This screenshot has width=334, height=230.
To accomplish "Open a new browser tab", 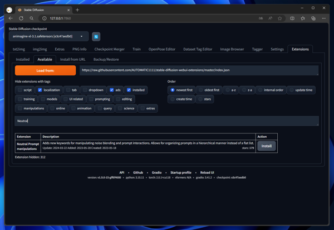I will [x=77, y=10].
